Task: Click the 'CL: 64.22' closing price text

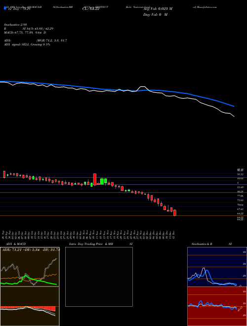Action: tap(90, 9)
